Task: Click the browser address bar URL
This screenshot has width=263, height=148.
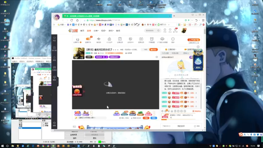Action: (105, 20)
